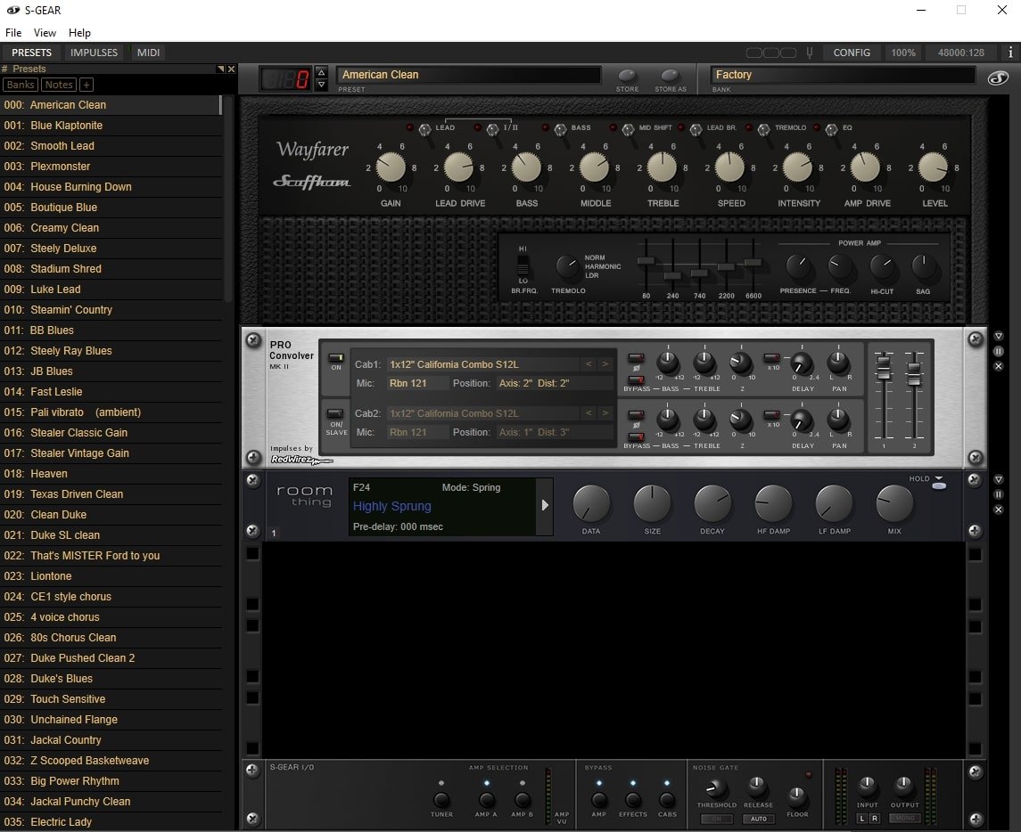This screenshot has width=1021, height=832.
Task: Open the View menu
Action: click(x=45, y=33)
